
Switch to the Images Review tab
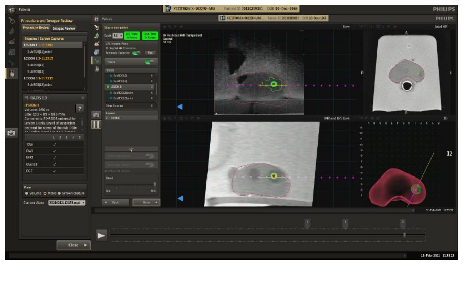[x=64, y=28]
